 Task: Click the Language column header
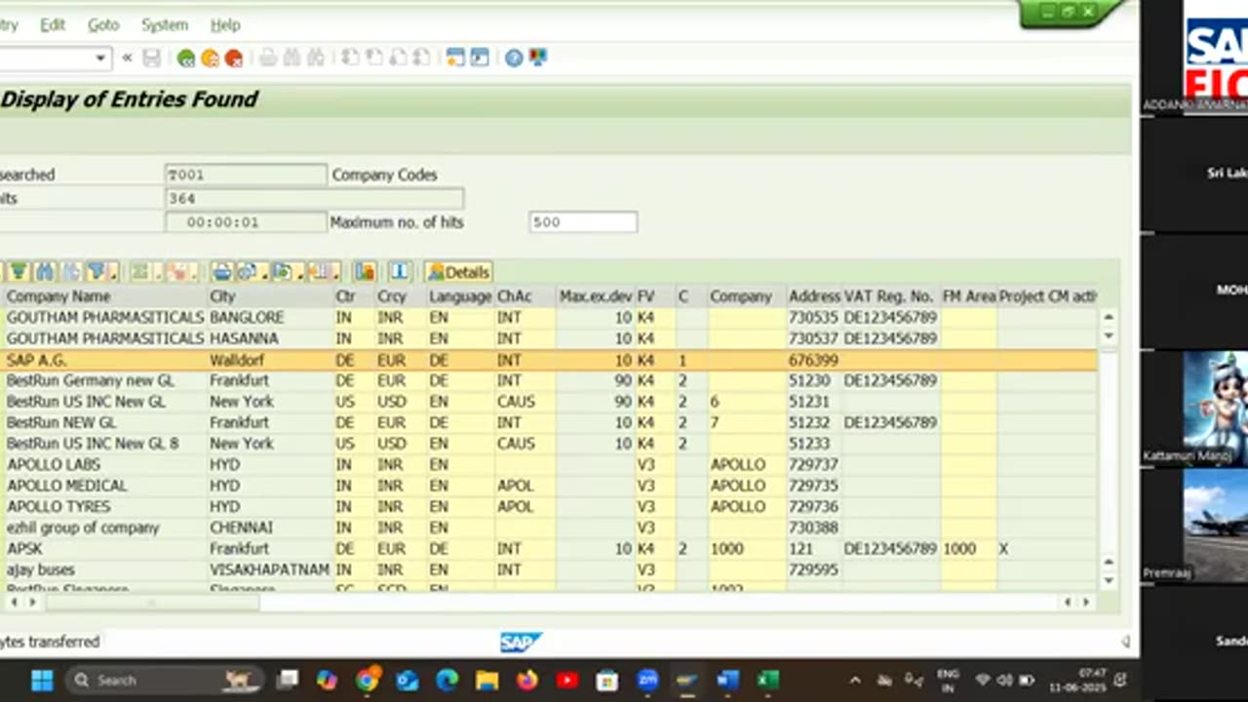[460, 296]
